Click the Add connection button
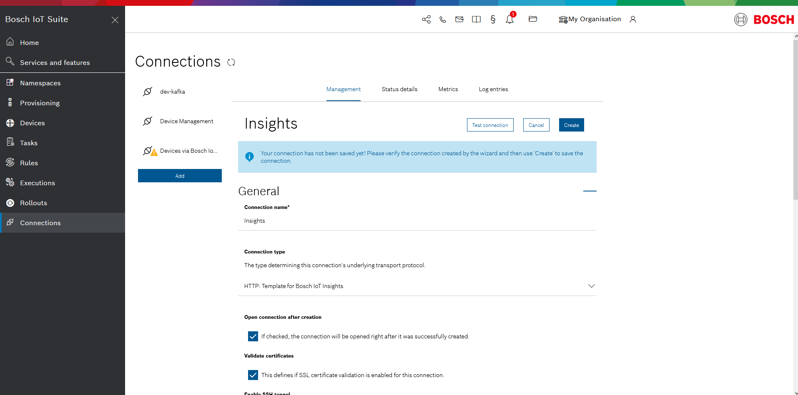The width and height of the screenshot is (798, 395). pyautogui.click(x=180, y=176)
